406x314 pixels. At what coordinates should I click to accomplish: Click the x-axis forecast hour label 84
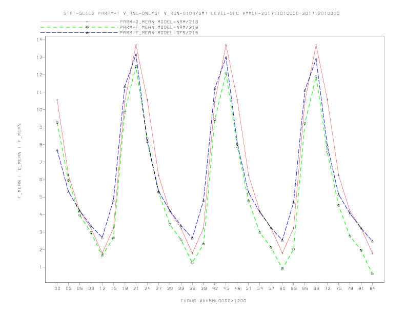[x=372, y=288]
